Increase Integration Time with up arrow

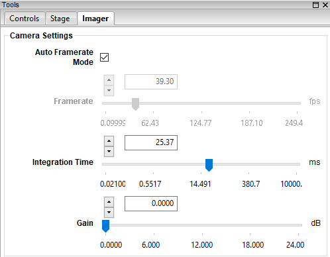pyautogui.click(x=109, y=141)
